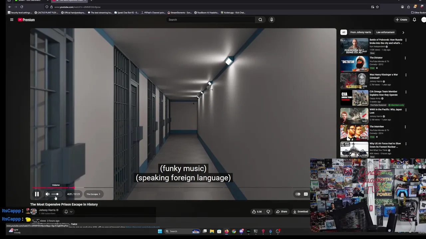Open options for Kissinger video
Image resolution: width=426 pixels, height=239 pixels.
click(406, 75)
